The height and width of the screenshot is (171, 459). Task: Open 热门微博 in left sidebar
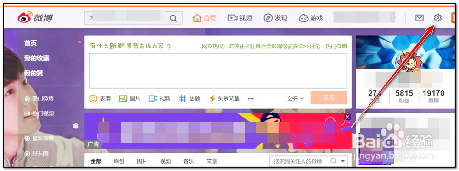(39, 98)
